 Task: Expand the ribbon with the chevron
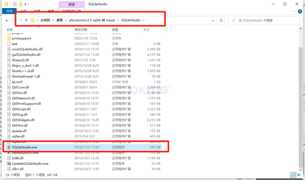[x=294, y=11]
